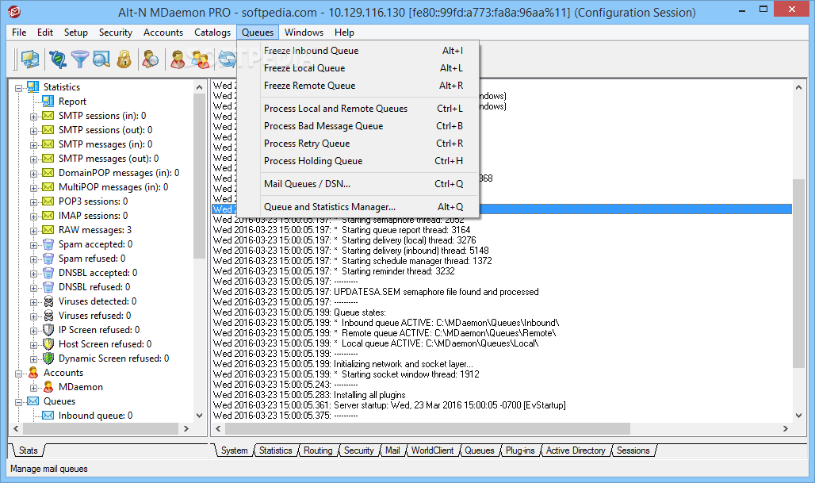Image resolution: width=815 pixels, height=483 pixels.
Task: Click the skull icon beside Viruses detected
Action: [48, 301]
